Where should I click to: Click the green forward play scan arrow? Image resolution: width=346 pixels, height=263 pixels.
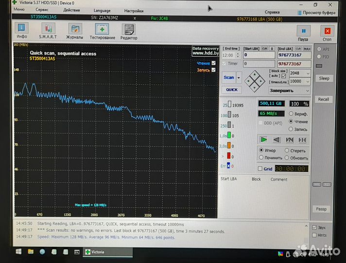click(263, 140)
